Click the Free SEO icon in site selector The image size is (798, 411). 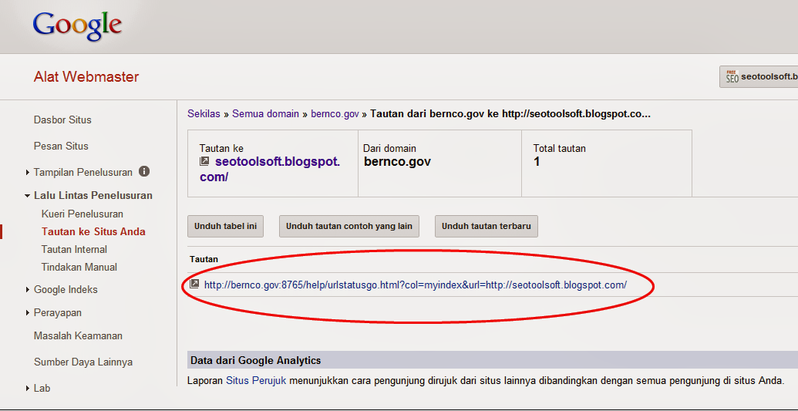pos(732,77)
